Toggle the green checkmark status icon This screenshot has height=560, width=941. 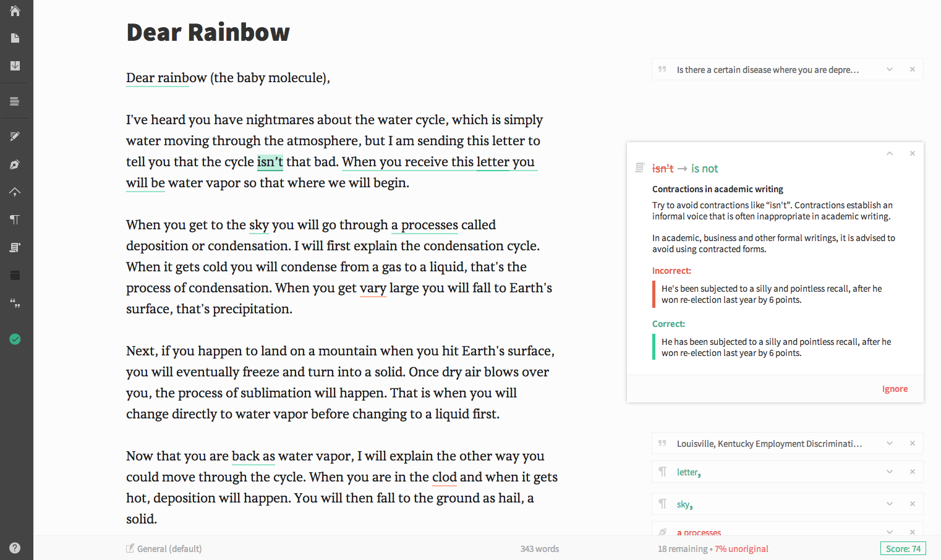[x=15, y=339]
